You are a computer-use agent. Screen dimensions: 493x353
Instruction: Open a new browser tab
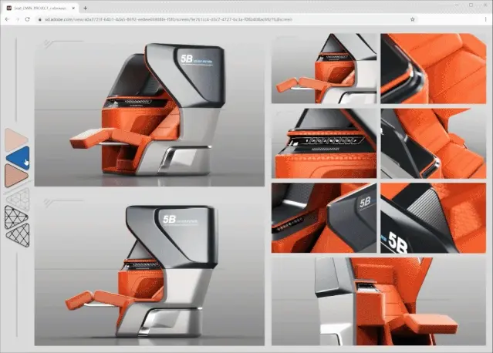85,7
